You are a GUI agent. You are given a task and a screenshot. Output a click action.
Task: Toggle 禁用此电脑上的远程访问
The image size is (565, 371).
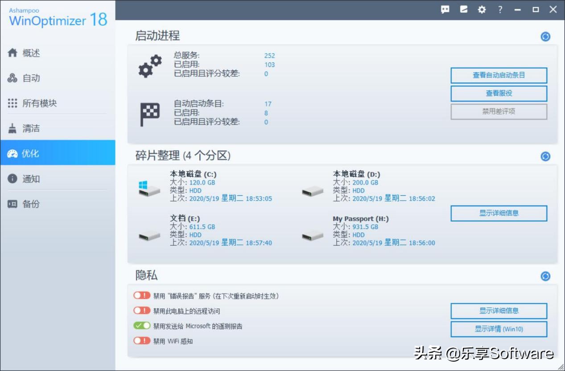tap(141, 311)
